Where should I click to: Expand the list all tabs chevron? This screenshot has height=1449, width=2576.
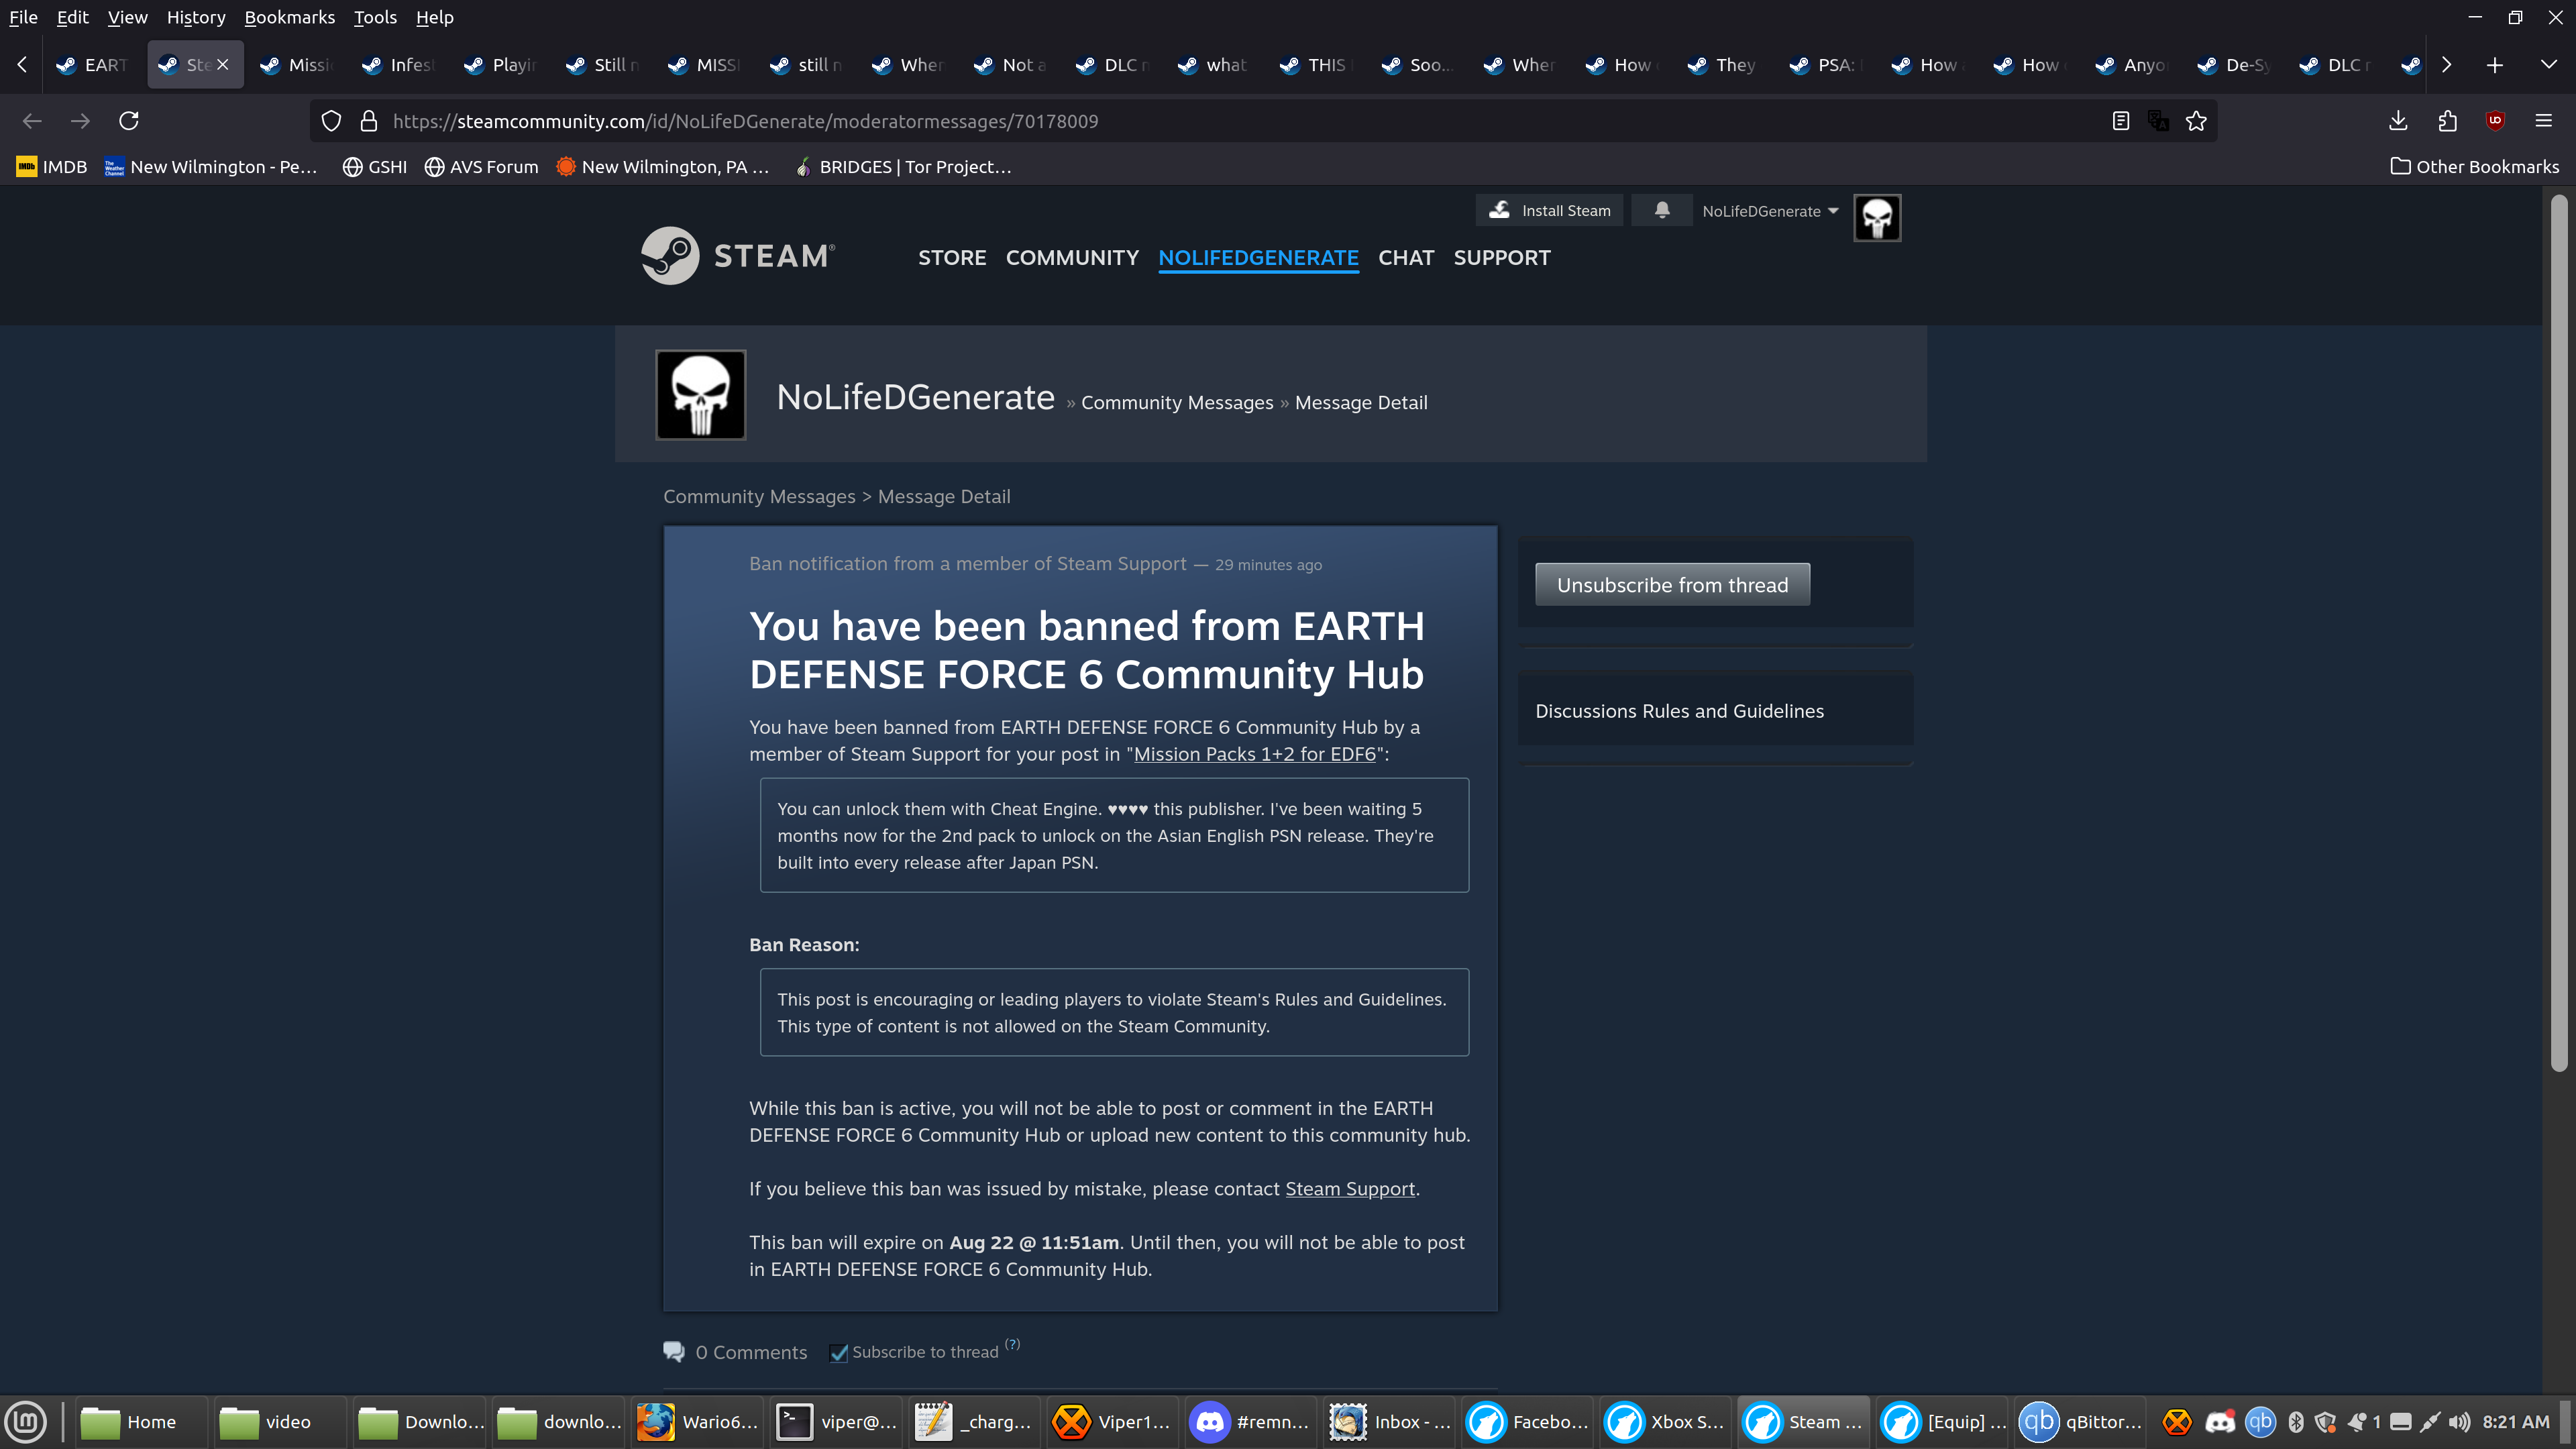pos(2548,64)
